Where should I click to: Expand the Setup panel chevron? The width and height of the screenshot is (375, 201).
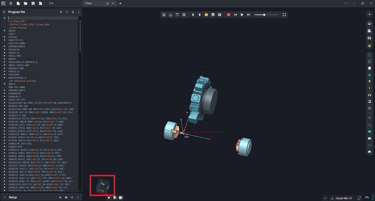click(x=5, y=197)
